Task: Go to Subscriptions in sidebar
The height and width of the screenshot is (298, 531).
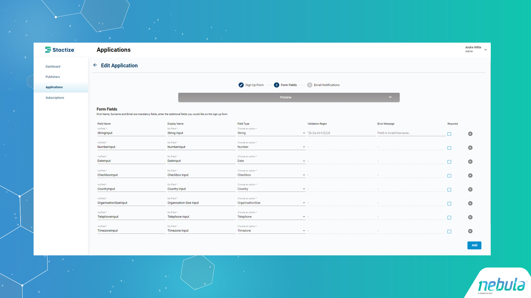Action: 55,98
